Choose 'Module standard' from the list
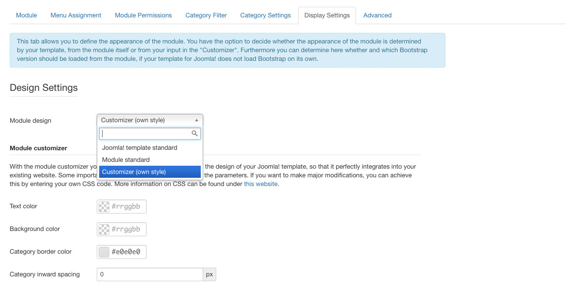The image size is (566, 287). 126,160
